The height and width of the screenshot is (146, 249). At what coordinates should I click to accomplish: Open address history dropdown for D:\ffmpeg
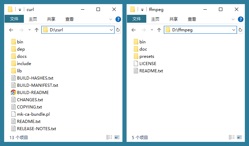pos(234,30)
